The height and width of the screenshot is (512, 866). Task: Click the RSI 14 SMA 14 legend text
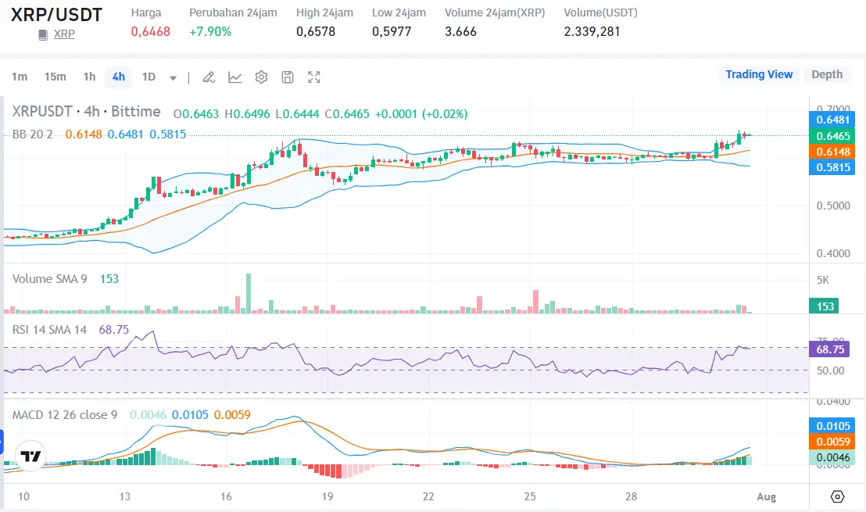click(48, 330)
